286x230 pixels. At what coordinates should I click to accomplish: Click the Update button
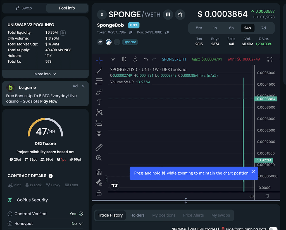130,42
